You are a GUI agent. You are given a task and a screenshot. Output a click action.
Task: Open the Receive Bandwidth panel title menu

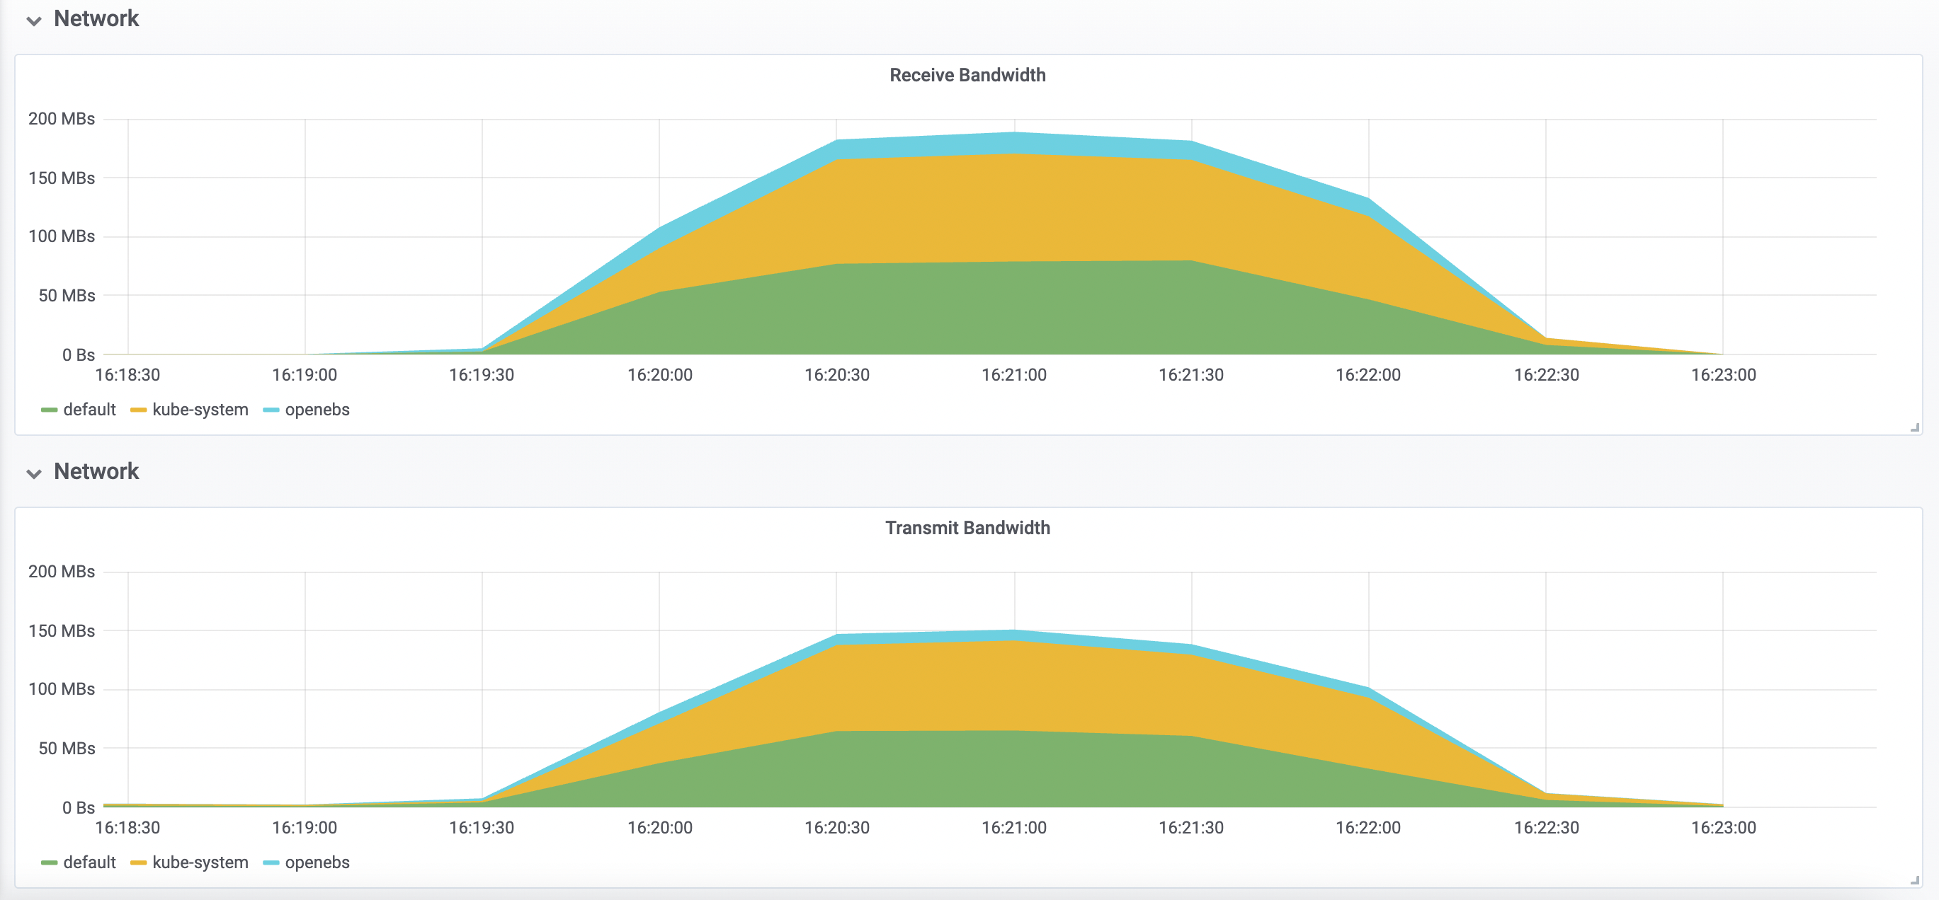tap(967, 75)
